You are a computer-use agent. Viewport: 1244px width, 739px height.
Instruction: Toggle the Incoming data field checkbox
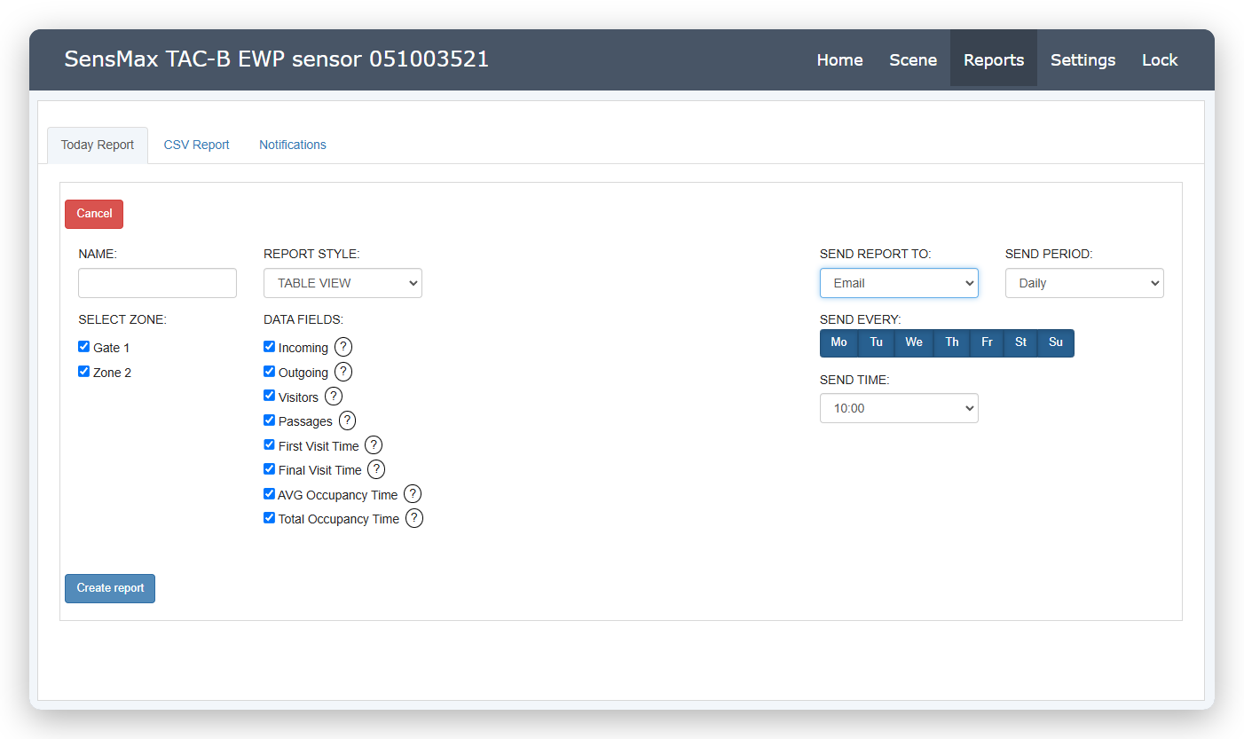(x=269, y=347)
